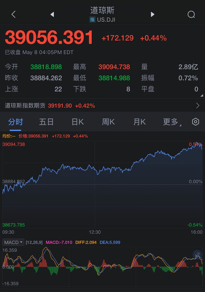Tap the 昨收 value 38884.262 in stats

pos(46,78)
